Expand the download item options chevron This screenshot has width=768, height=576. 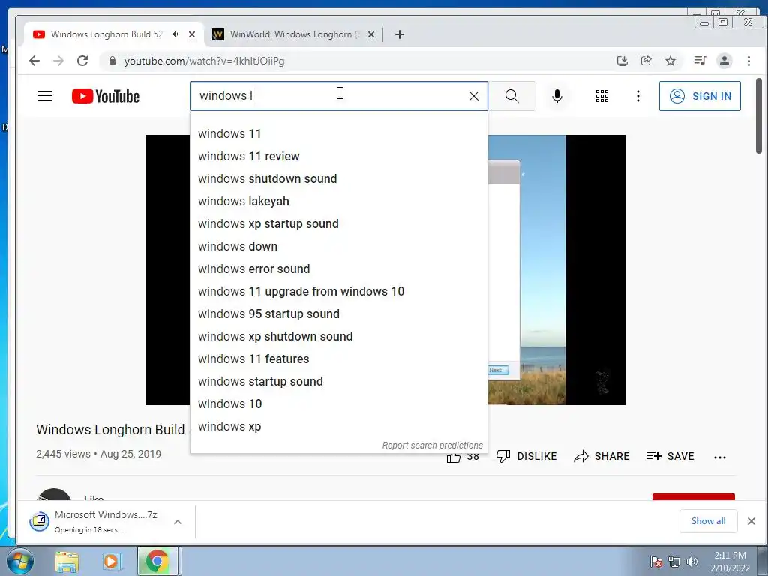pos(178,522)
